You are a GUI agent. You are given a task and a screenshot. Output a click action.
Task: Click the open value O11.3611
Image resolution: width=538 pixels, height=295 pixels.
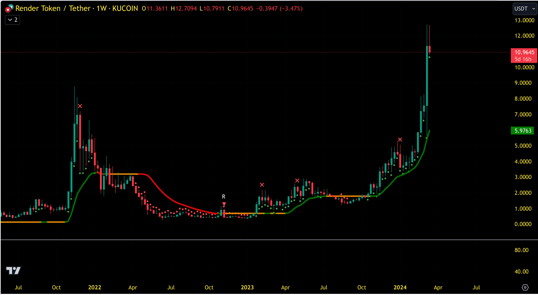pos(155,8)
